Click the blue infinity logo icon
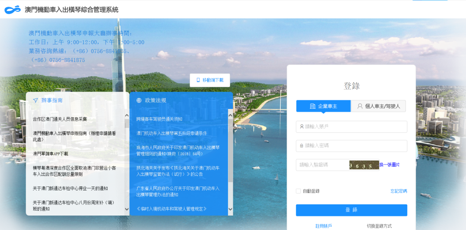Screen dimensions: 466x230 coord(12,10)
